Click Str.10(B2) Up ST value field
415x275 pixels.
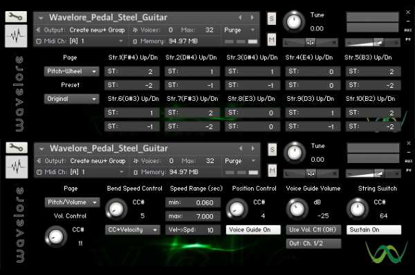pyautogui.click(x=373, y=113)
